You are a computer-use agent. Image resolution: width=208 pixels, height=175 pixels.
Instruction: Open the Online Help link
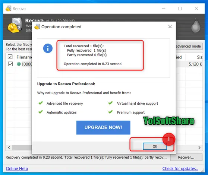pos(17,169)
